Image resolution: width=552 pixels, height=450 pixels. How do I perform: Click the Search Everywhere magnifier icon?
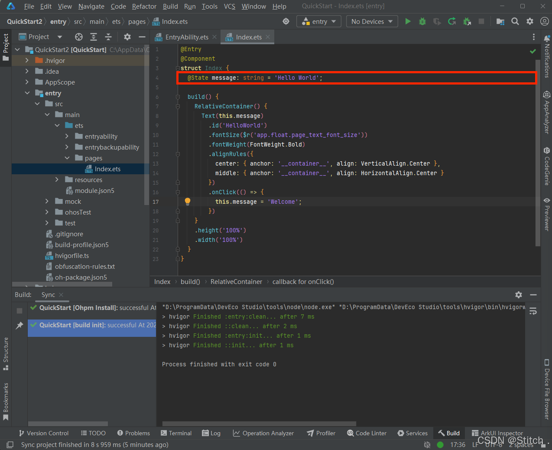click(x=515, y=21)
